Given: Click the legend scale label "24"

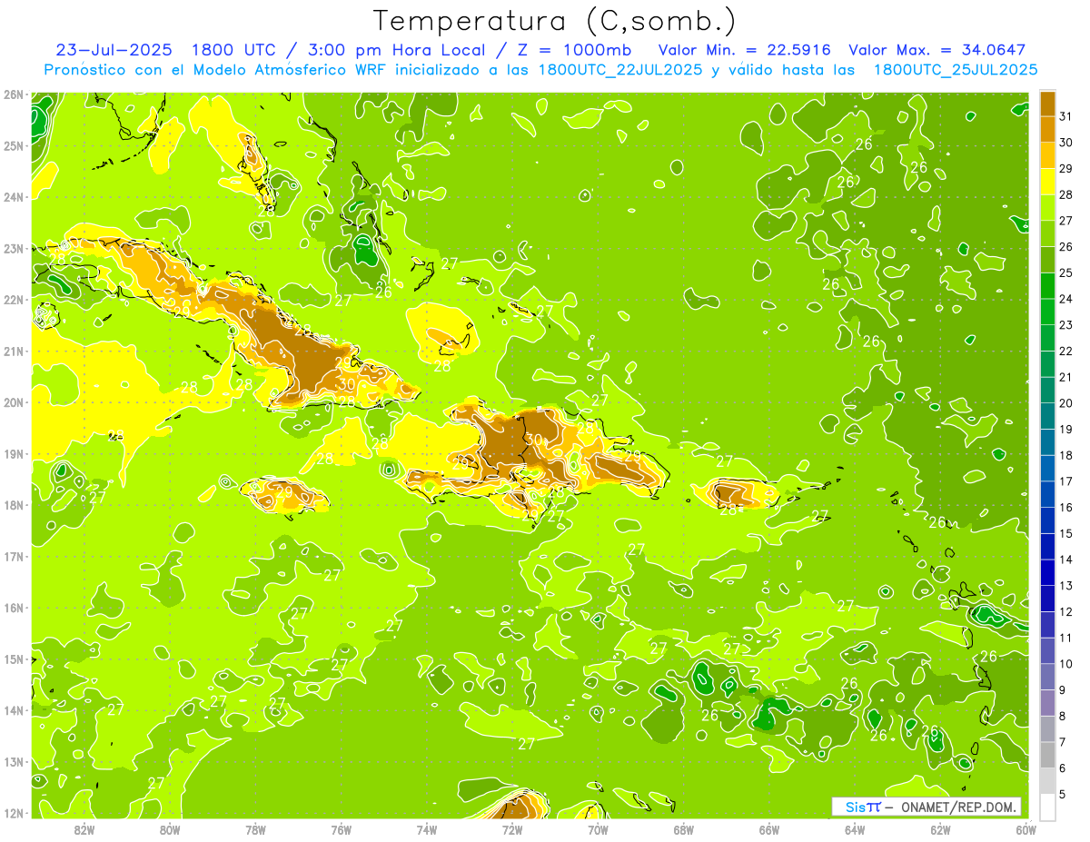Looking at the screenshot, I should [x=1066, y=299].
